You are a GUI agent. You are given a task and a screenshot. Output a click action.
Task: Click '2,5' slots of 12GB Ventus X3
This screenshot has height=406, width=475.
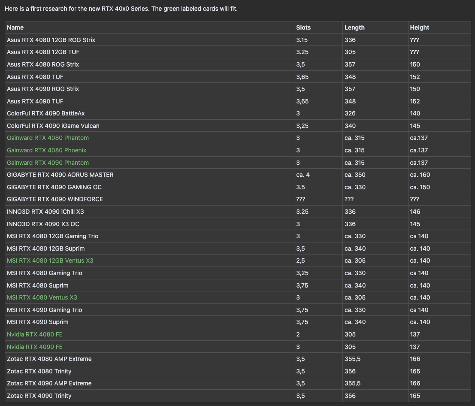(300, 261)
